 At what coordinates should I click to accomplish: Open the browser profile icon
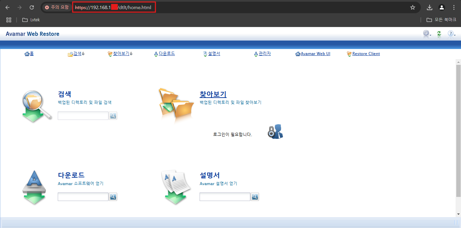[x=442, y=7]
